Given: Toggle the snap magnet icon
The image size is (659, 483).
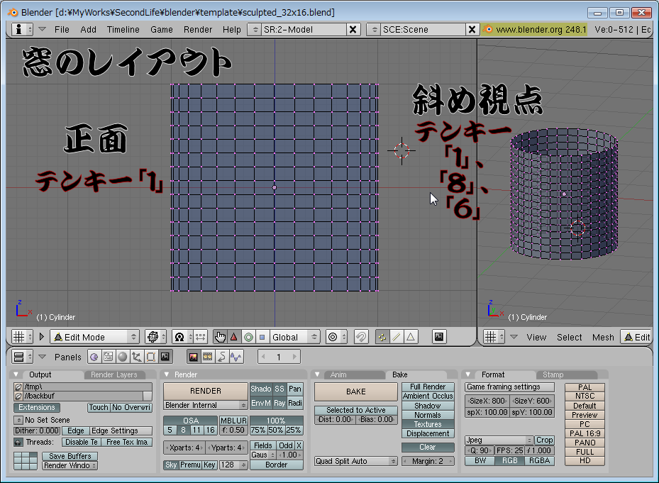Looking at the screenshot, I should point(360,337).
